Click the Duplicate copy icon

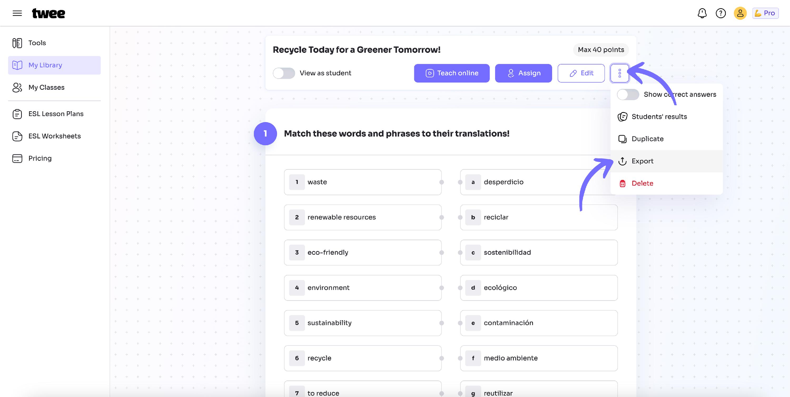coord(622,139)
